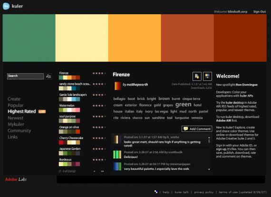Open the Popular themes section
Viewport: 271px width, 197px height.
click(x=16, y=105)
